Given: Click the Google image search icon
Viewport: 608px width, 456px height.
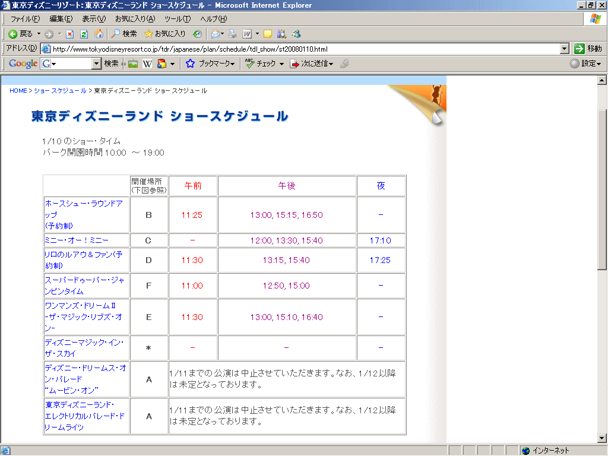Looking at the screenshot, I should point(133,64).
